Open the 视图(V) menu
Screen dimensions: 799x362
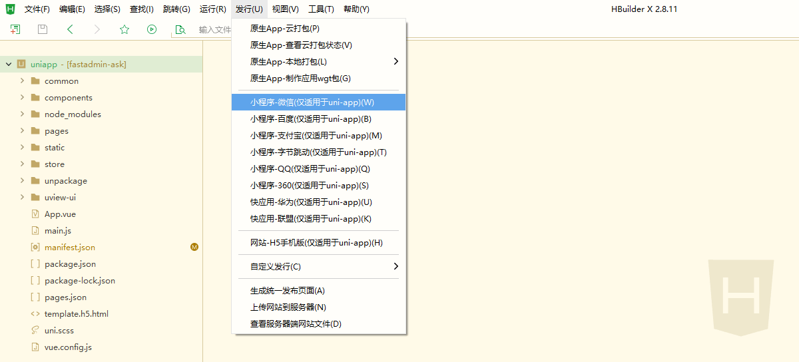click(x=286, y=9)
